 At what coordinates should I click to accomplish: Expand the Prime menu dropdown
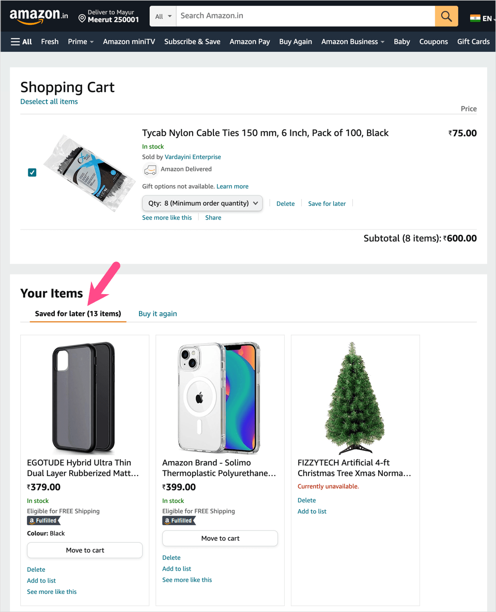point(81,41)
